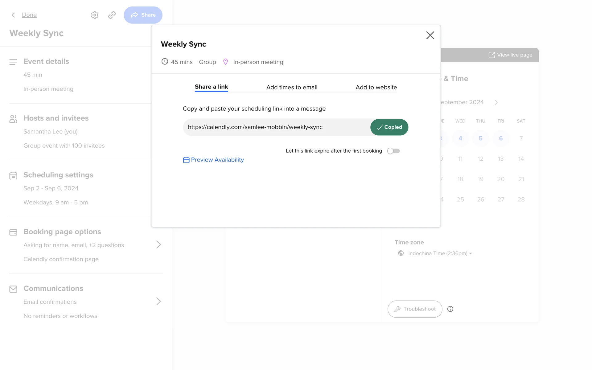Viewport: 592px width, 370px height.
Task: Go to next month in calendar
Action: [496, 102]
